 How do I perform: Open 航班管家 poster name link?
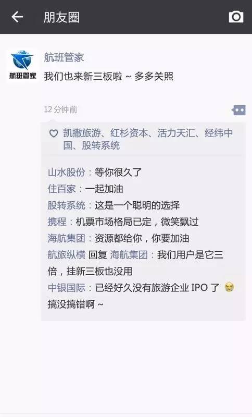[64, 57]
